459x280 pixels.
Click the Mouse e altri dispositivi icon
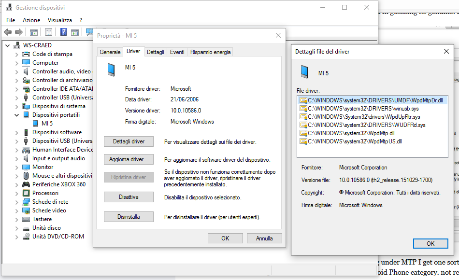(26, 176)
